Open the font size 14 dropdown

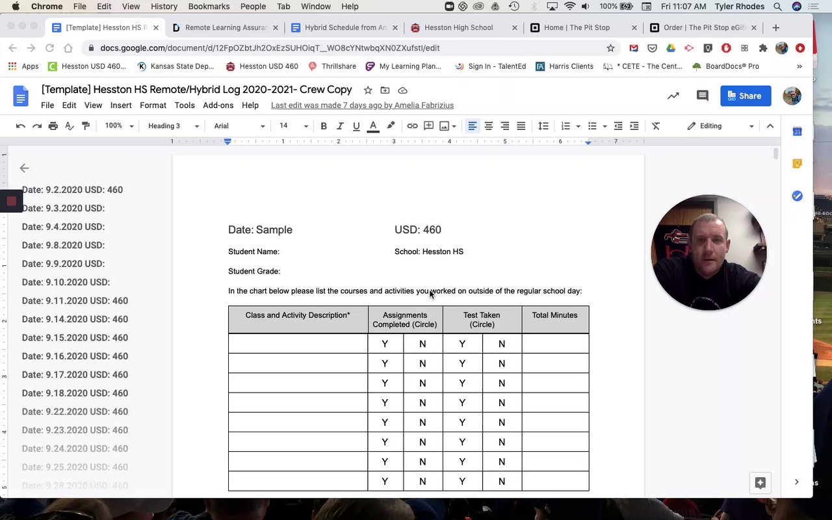tap(294, 126)
